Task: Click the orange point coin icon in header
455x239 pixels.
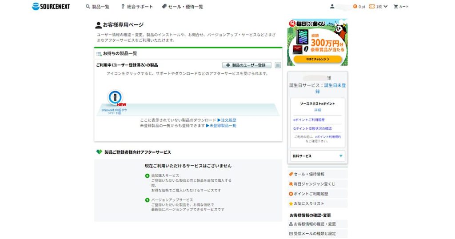Action: (x=355, y=6)
